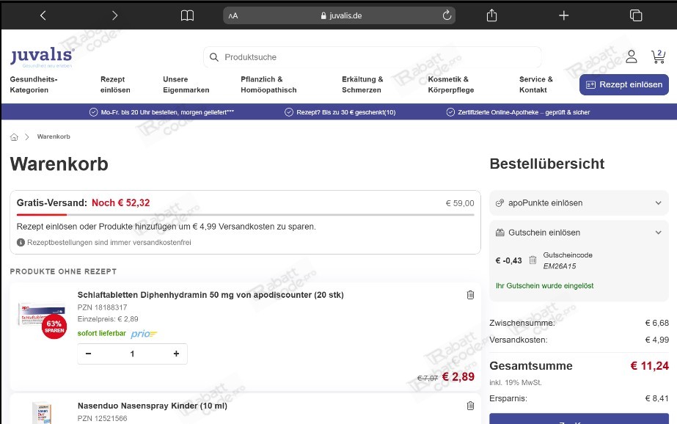Open Service & Kontakt menu
The height and width of the screenshot is (424, 677).
click(x=536, y=84)
